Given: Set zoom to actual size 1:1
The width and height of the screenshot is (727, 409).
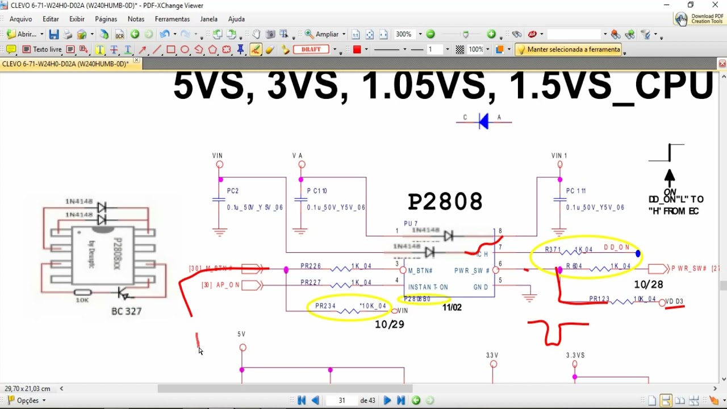Looking at the screenshot, I should point(356,34).
